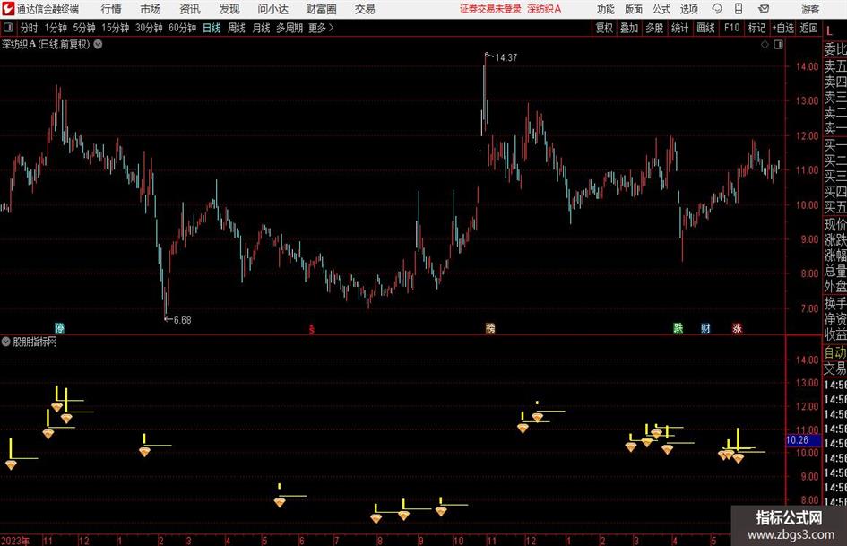The height and width of the screenshot is (546, 847).
Task: Switch to 15分钟 period tab
Action: pos(115,28)
